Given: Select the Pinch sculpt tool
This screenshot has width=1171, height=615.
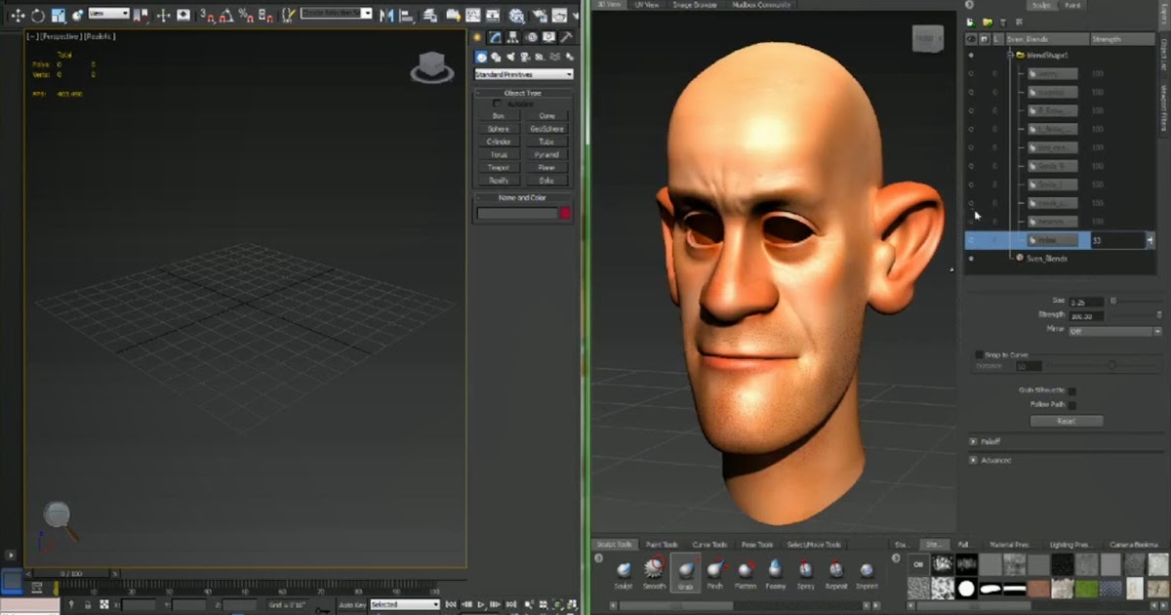Looking at the screenshot, I should [x=715, y=571].
